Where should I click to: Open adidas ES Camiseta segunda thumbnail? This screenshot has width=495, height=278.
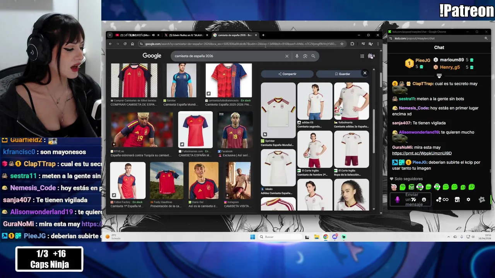[x=315, y=101]
